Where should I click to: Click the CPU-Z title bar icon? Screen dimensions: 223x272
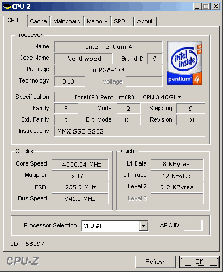point(7,7)
